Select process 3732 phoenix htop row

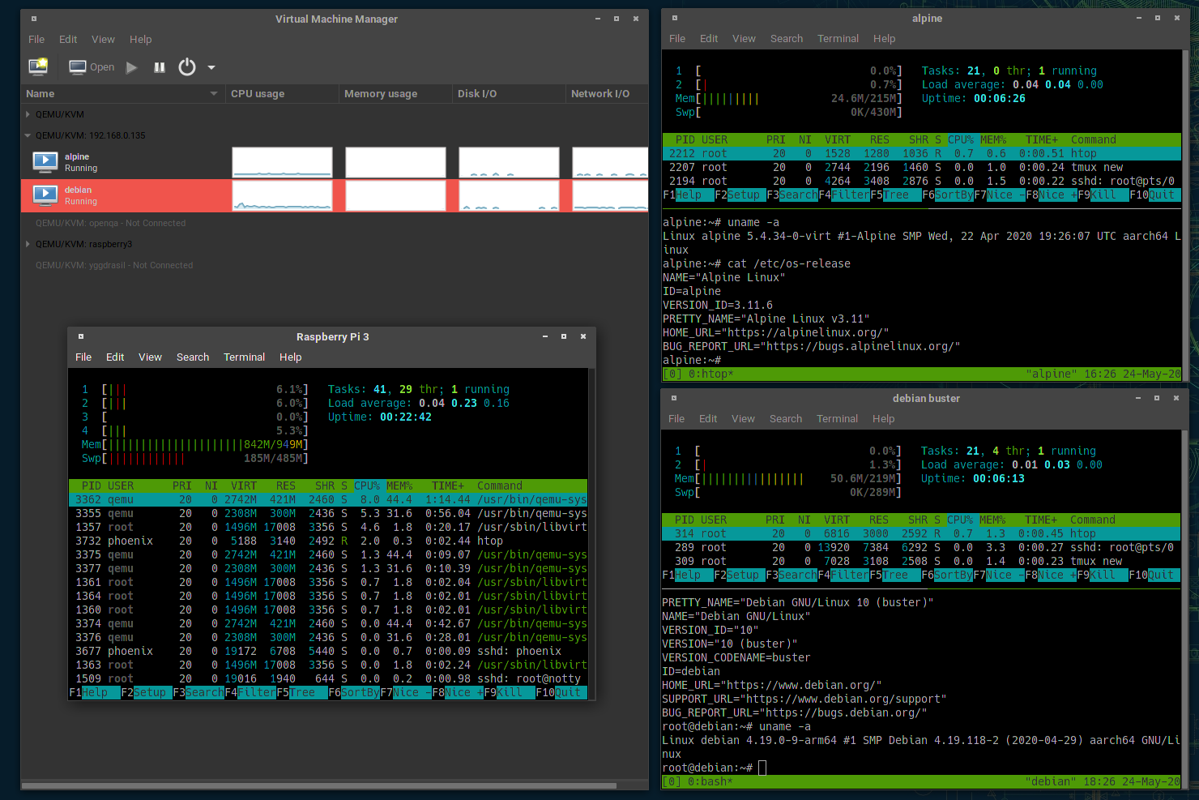327,541
